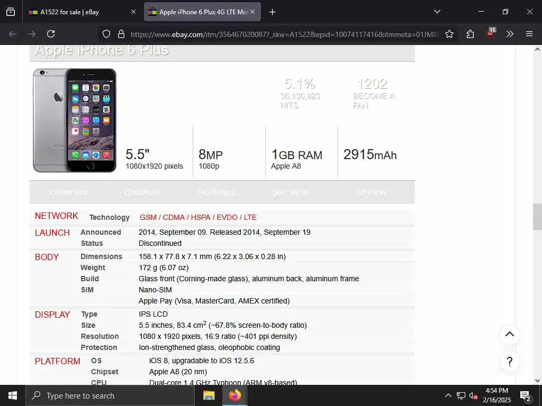This screenshot has height=406, width=542.
Task: Click the BECOME A FAN link
Action: click(374, 100)
